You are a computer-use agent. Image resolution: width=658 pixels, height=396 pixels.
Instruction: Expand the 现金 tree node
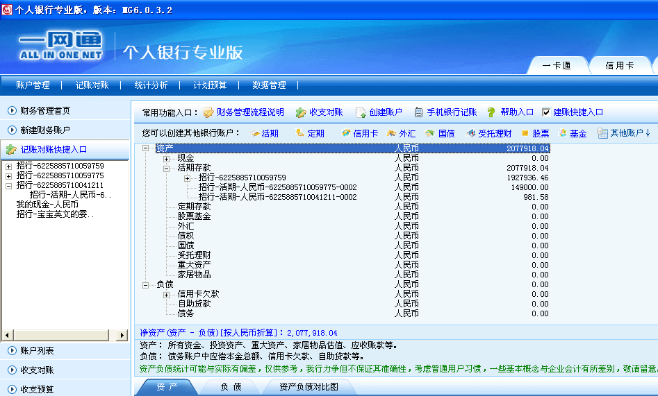167,158
